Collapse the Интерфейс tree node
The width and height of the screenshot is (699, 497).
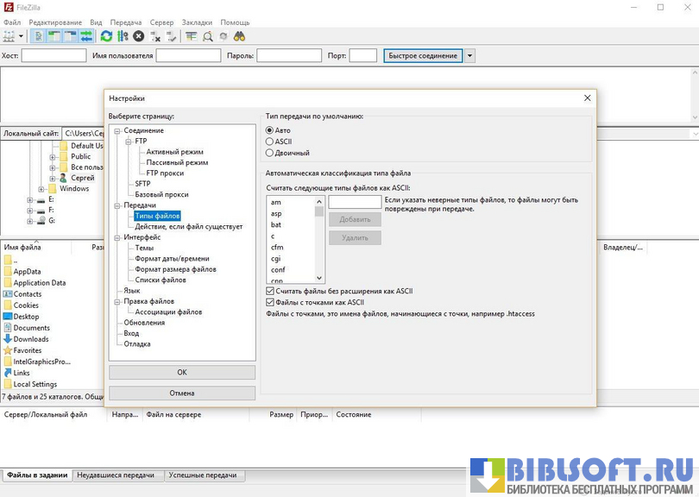click(x=116, y=237)
